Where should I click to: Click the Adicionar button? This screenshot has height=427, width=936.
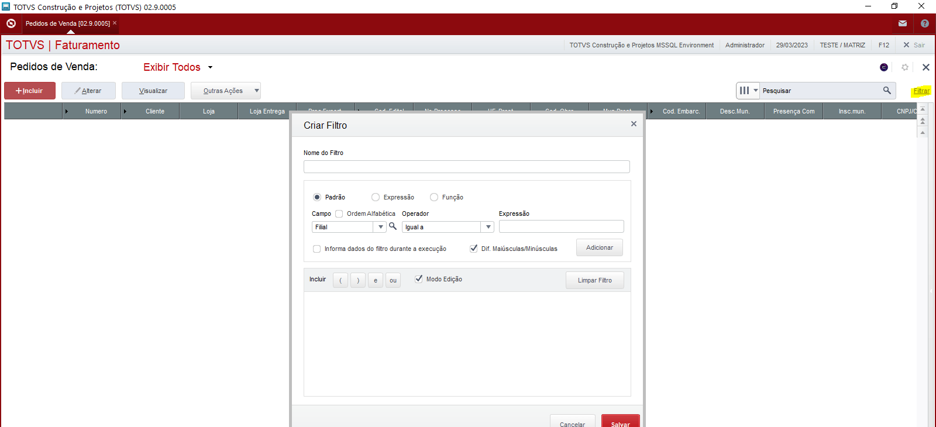coord(599,247)
